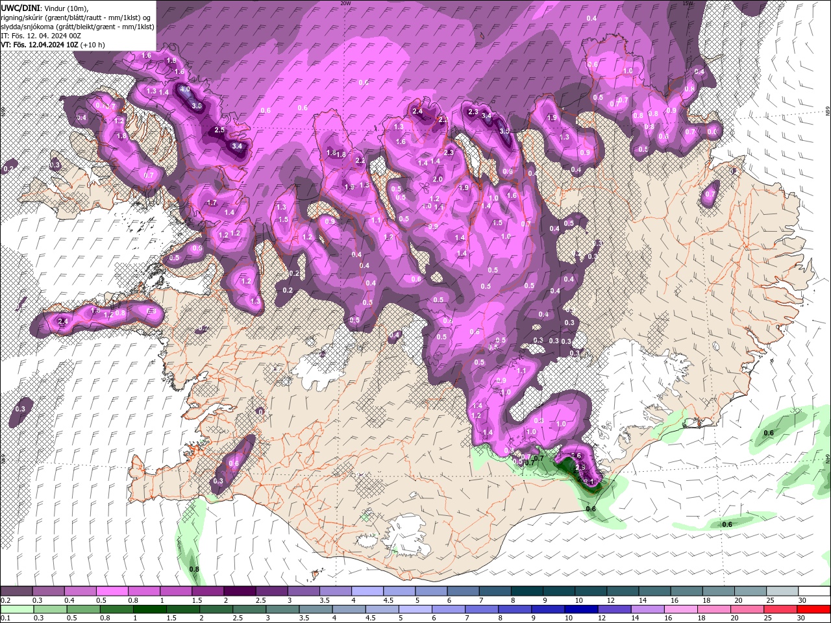This screenshot has height=623, width=831.
Task: Select the '2.5' value in the Westfjords band
Action: click(x=219, y=130)
